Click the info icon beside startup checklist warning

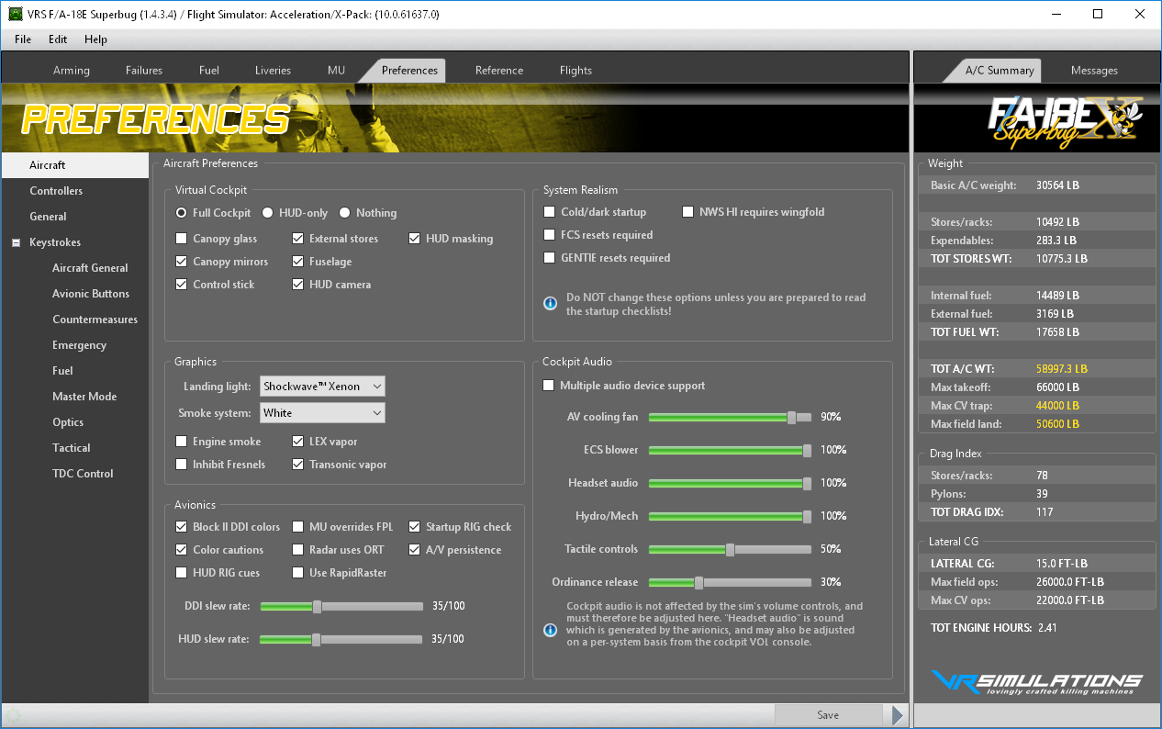551,302
